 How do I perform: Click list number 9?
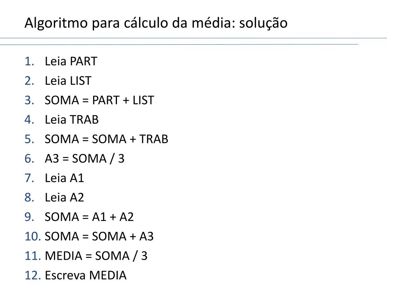29,217
